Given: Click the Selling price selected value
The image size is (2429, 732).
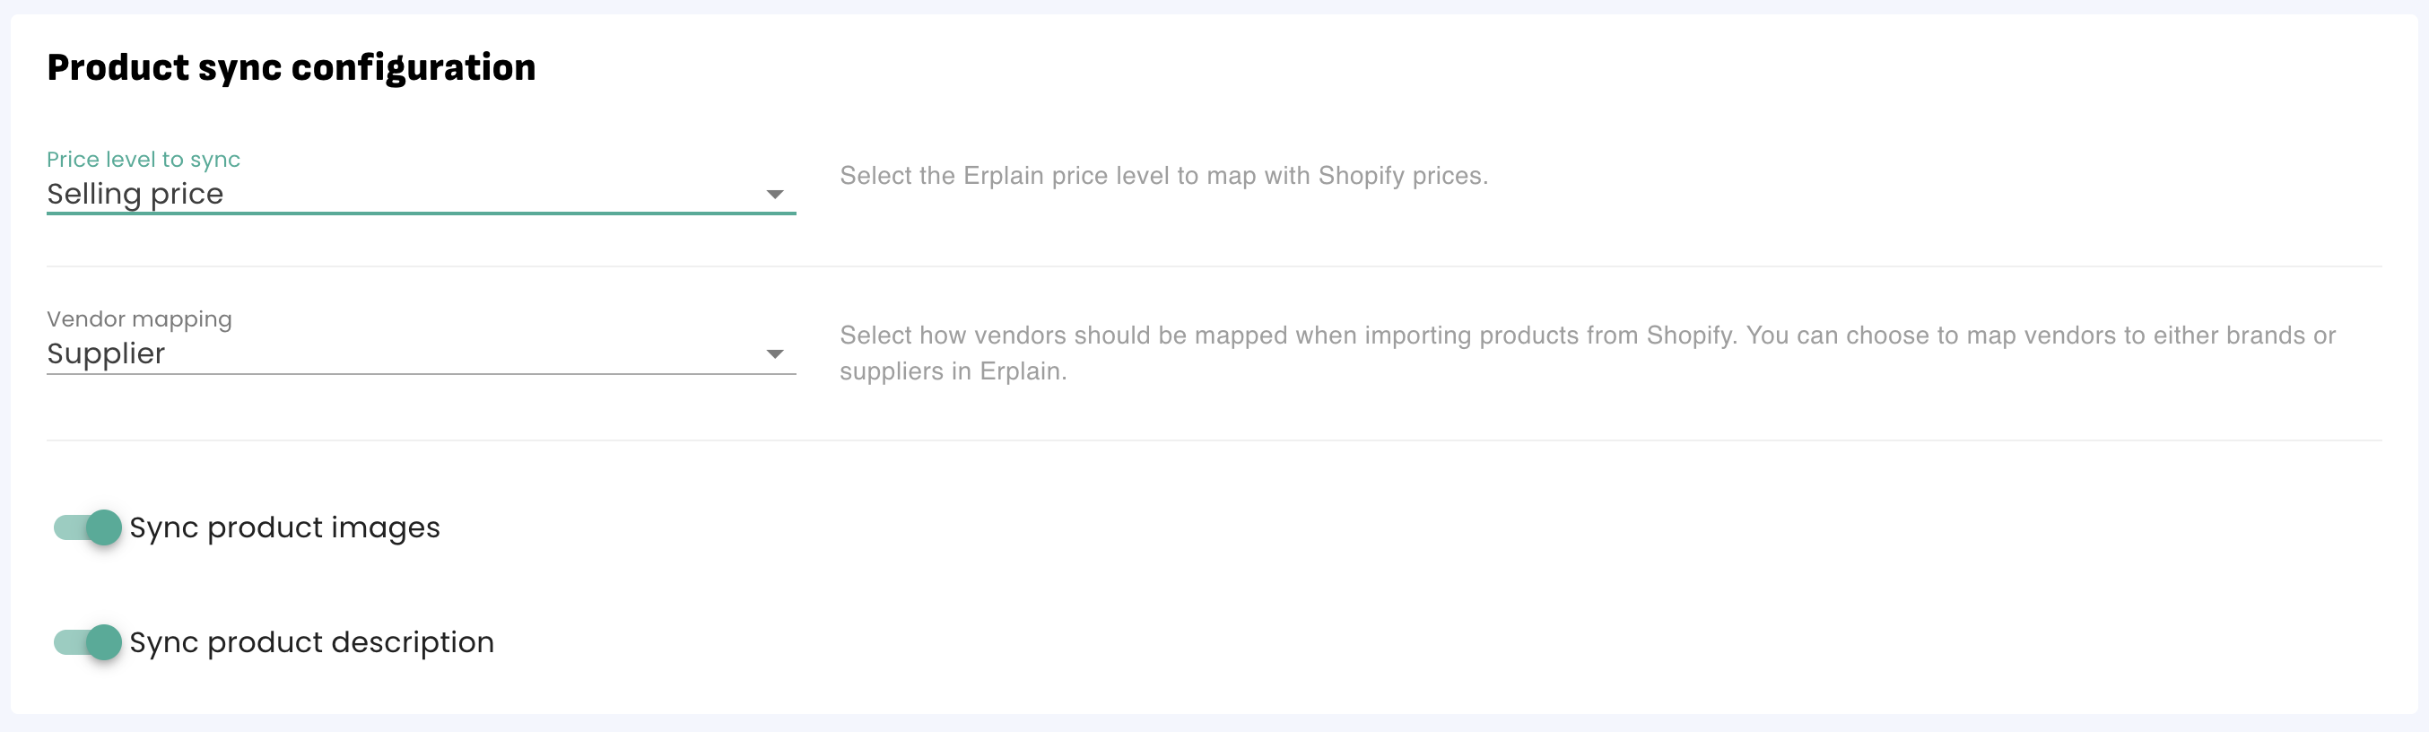Looking at the screenshot, I should pos(135,194).
